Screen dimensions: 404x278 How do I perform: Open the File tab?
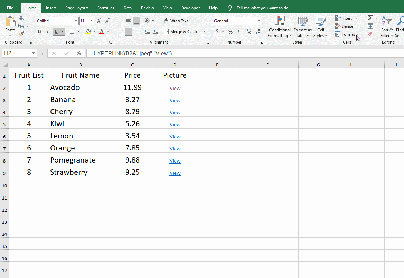click(x=10, y=8)
